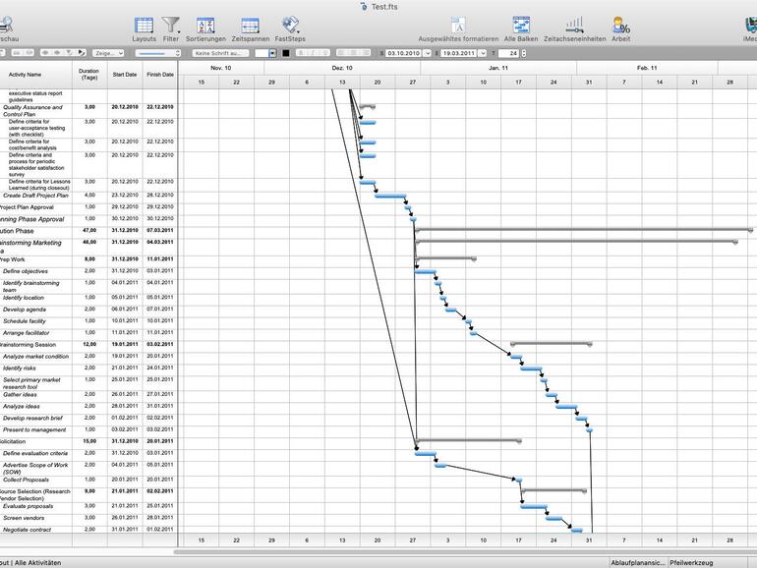The width and height of the screenshot is (757, 568).
Task: Click the horizontal scrollbar below the chart
Action: [465, 551]
